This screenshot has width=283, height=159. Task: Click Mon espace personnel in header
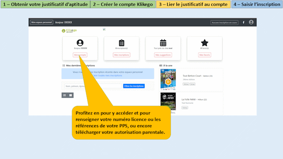click(x=42, y=22)
